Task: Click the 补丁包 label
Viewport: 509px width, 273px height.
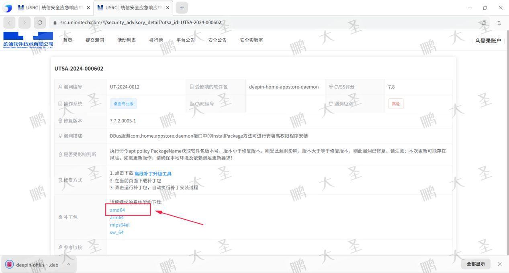Action: (x=70, y=217)
